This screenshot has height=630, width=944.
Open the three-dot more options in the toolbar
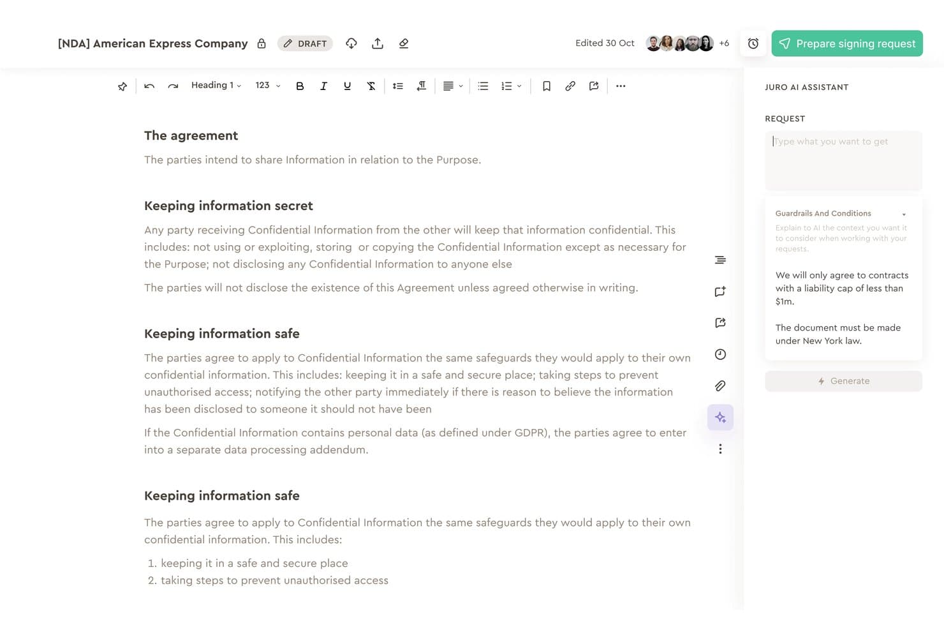coord(621,86)
